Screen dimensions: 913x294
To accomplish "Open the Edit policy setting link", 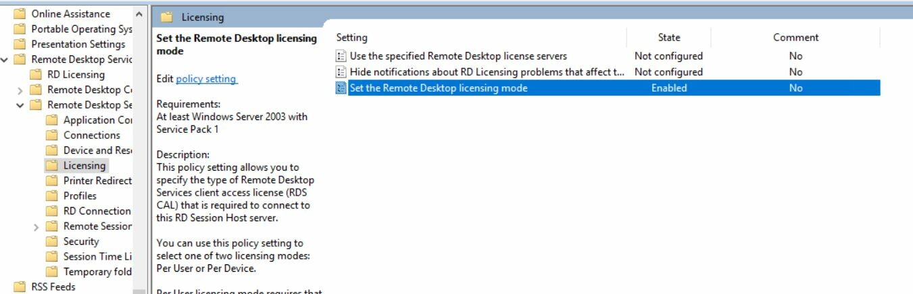I will tap(206, 79).
